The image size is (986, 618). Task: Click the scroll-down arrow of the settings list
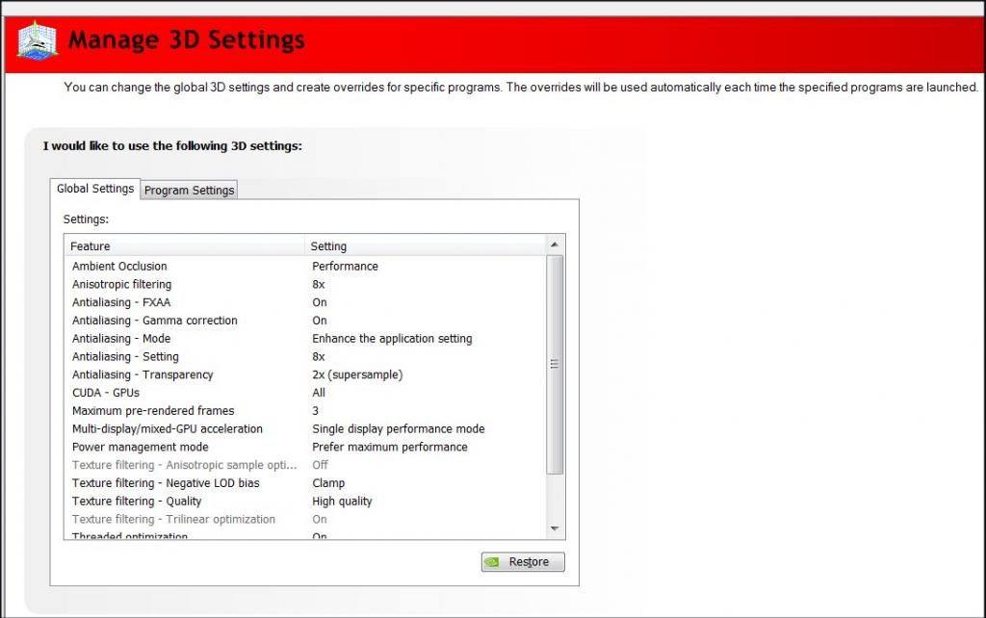(554, 528)
